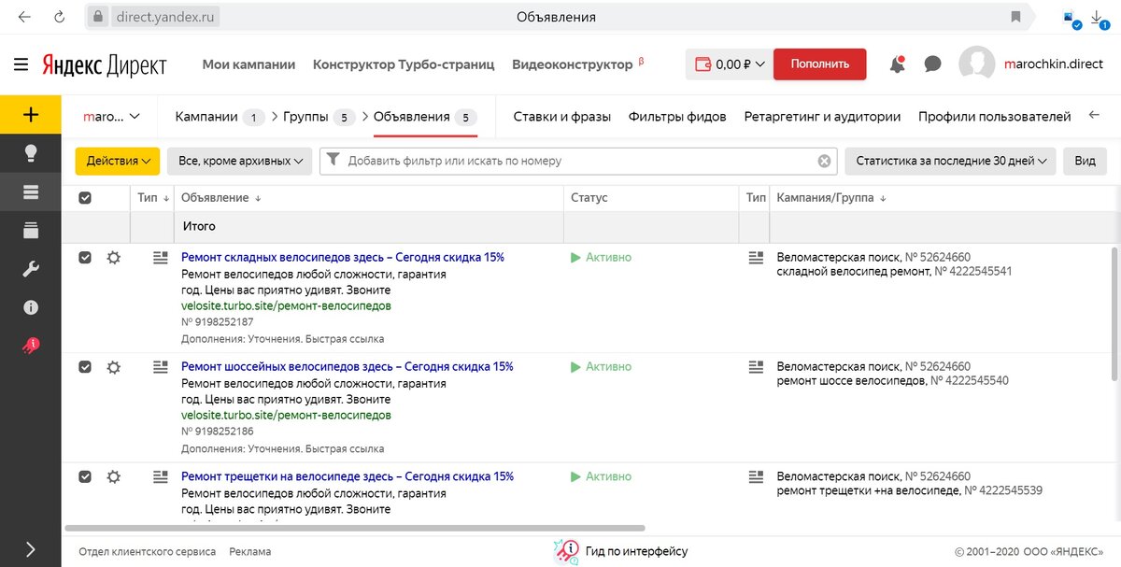The height and width of the screenshot is (567, 1121).
Task: Clear the filter field with the X icon
Action: click(824, 161)
